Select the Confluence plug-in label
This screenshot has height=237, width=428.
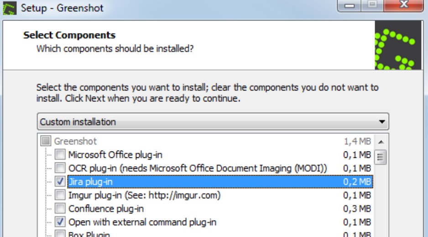tap(106, 209)
